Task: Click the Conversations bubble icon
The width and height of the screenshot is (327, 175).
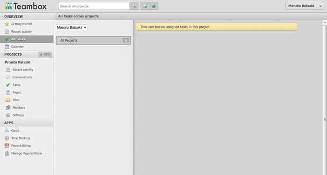Action: [x=8, y=77]
